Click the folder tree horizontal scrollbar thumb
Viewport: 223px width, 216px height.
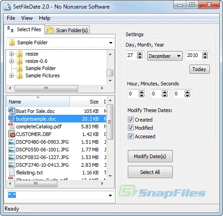pos(46,88)
